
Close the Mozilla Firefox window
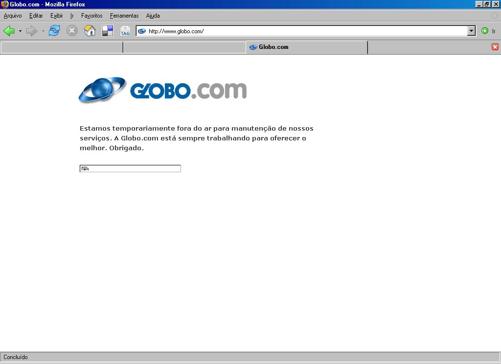496,4
